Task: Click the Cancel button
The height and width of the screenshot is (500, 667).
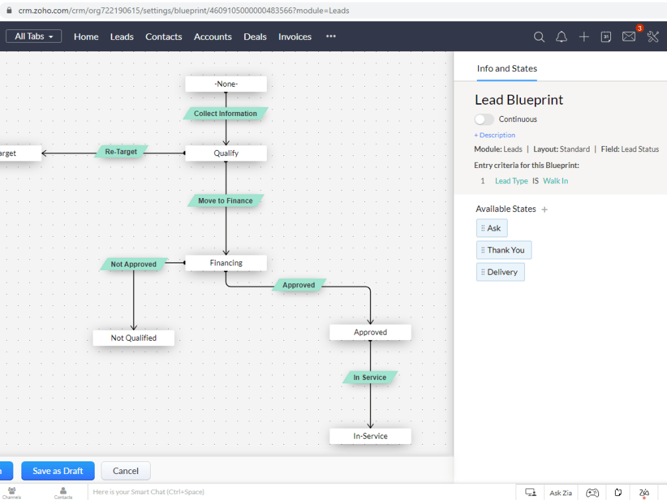Action: pos(125,471)
